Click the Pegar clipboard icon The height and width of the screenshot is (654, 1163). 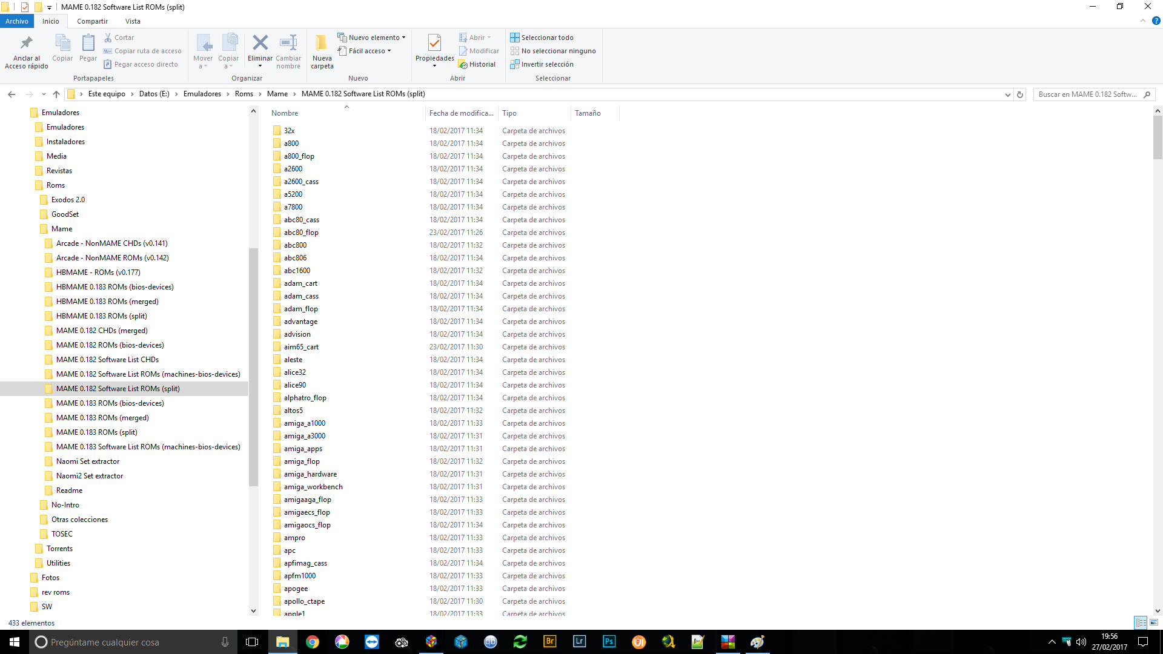(88, 43)
